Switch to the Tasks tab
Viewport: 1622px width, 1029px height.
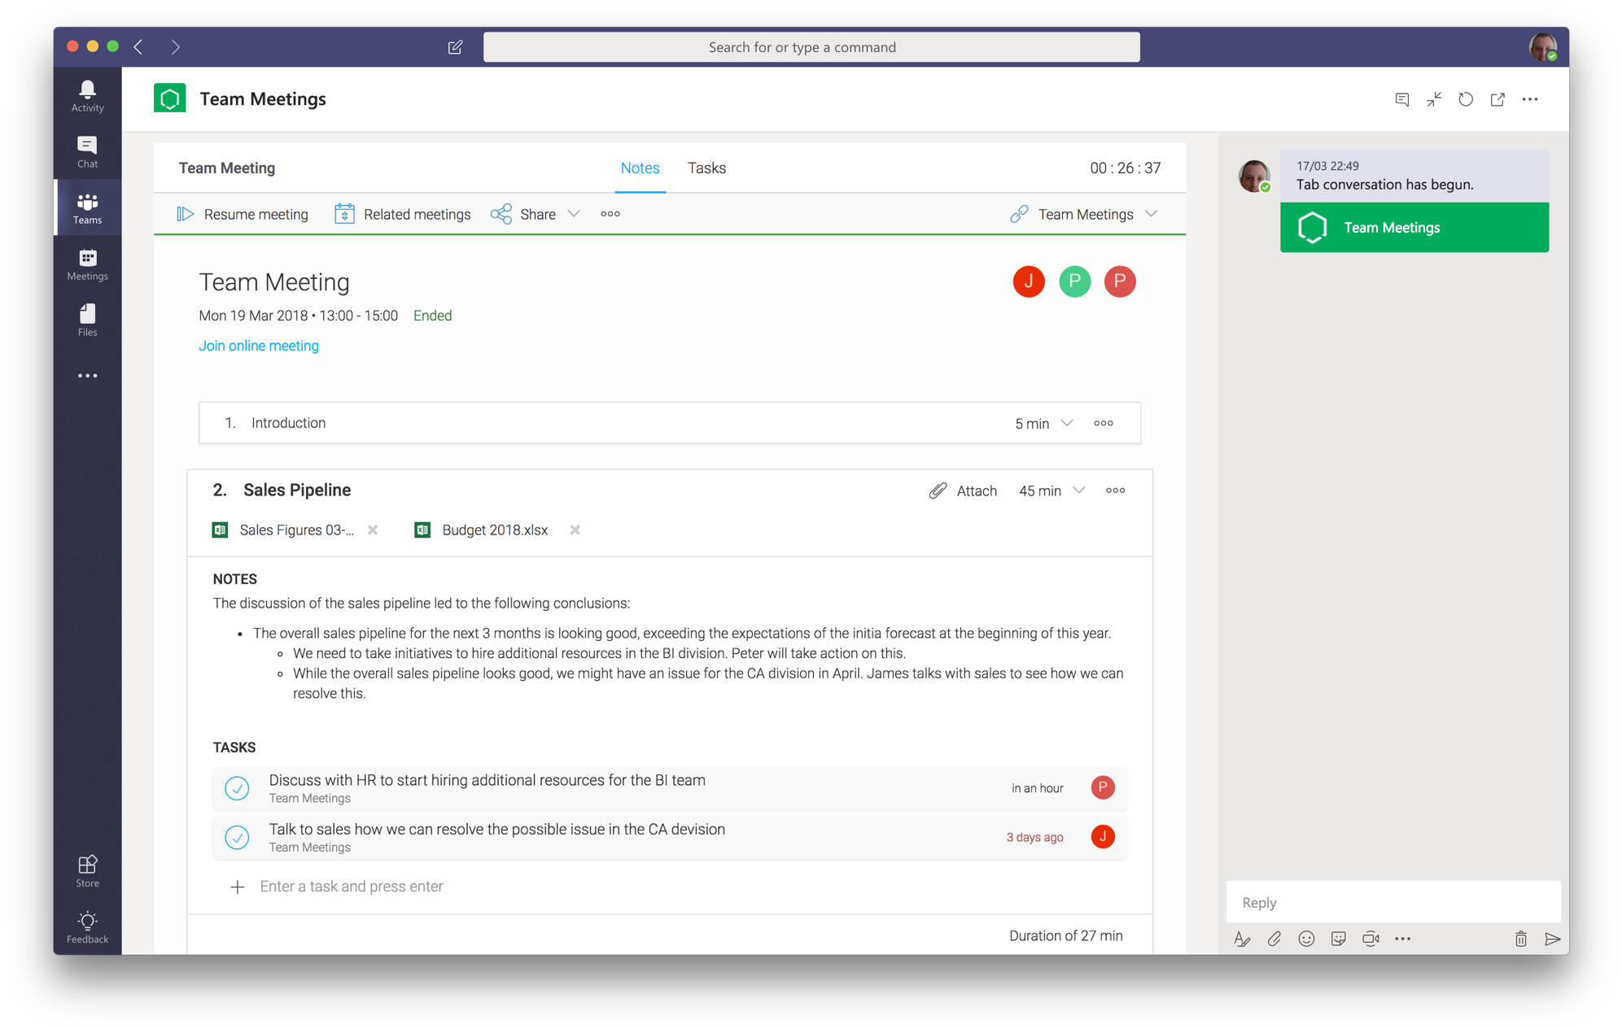coord(706,167)
